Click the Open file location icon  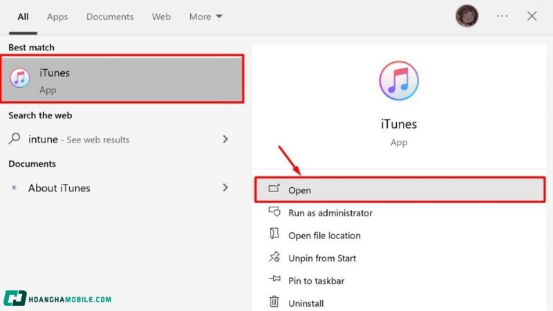pos(274,234)
